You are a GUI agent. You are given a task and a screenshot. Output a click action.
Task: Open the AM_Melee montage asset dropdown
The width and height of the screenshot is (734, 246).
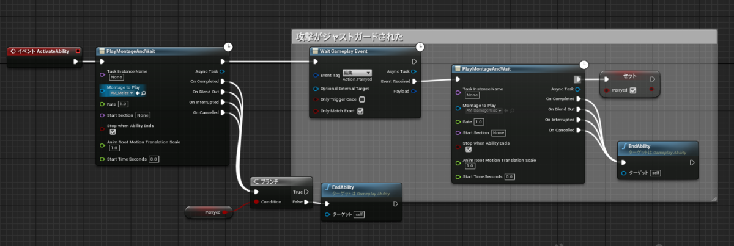click(x=120, y=93)
